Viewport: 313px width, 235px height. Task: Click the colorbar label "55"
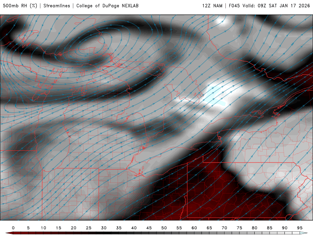[179, 228]
